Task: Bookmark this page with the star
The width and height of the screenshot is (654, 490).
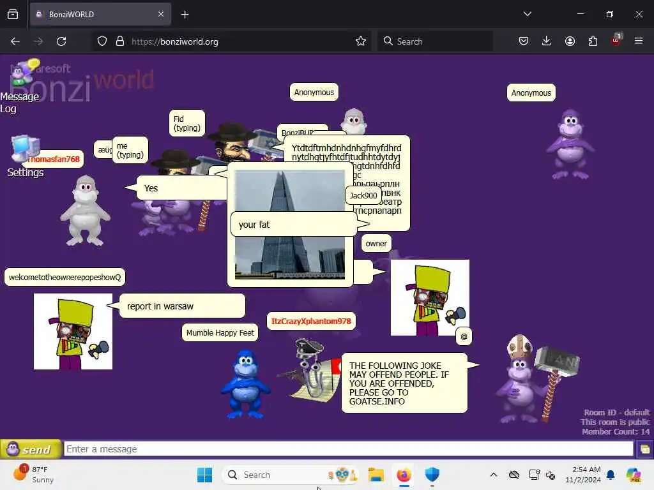Action: click(x=361, y=41)
